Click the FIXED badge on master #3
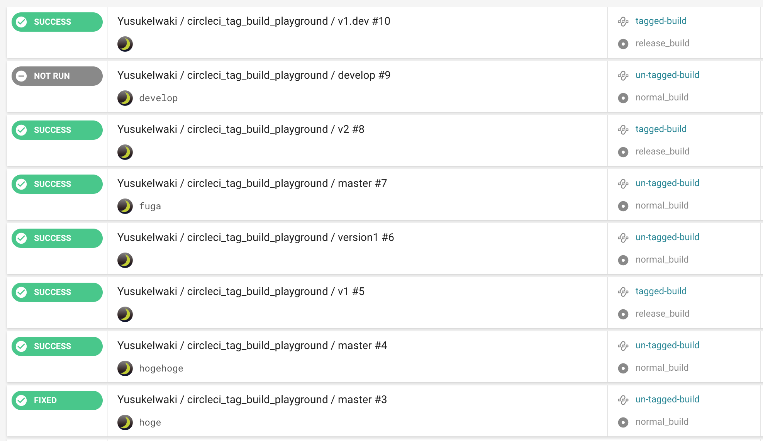763x441 pixels. tap(56, 400)
